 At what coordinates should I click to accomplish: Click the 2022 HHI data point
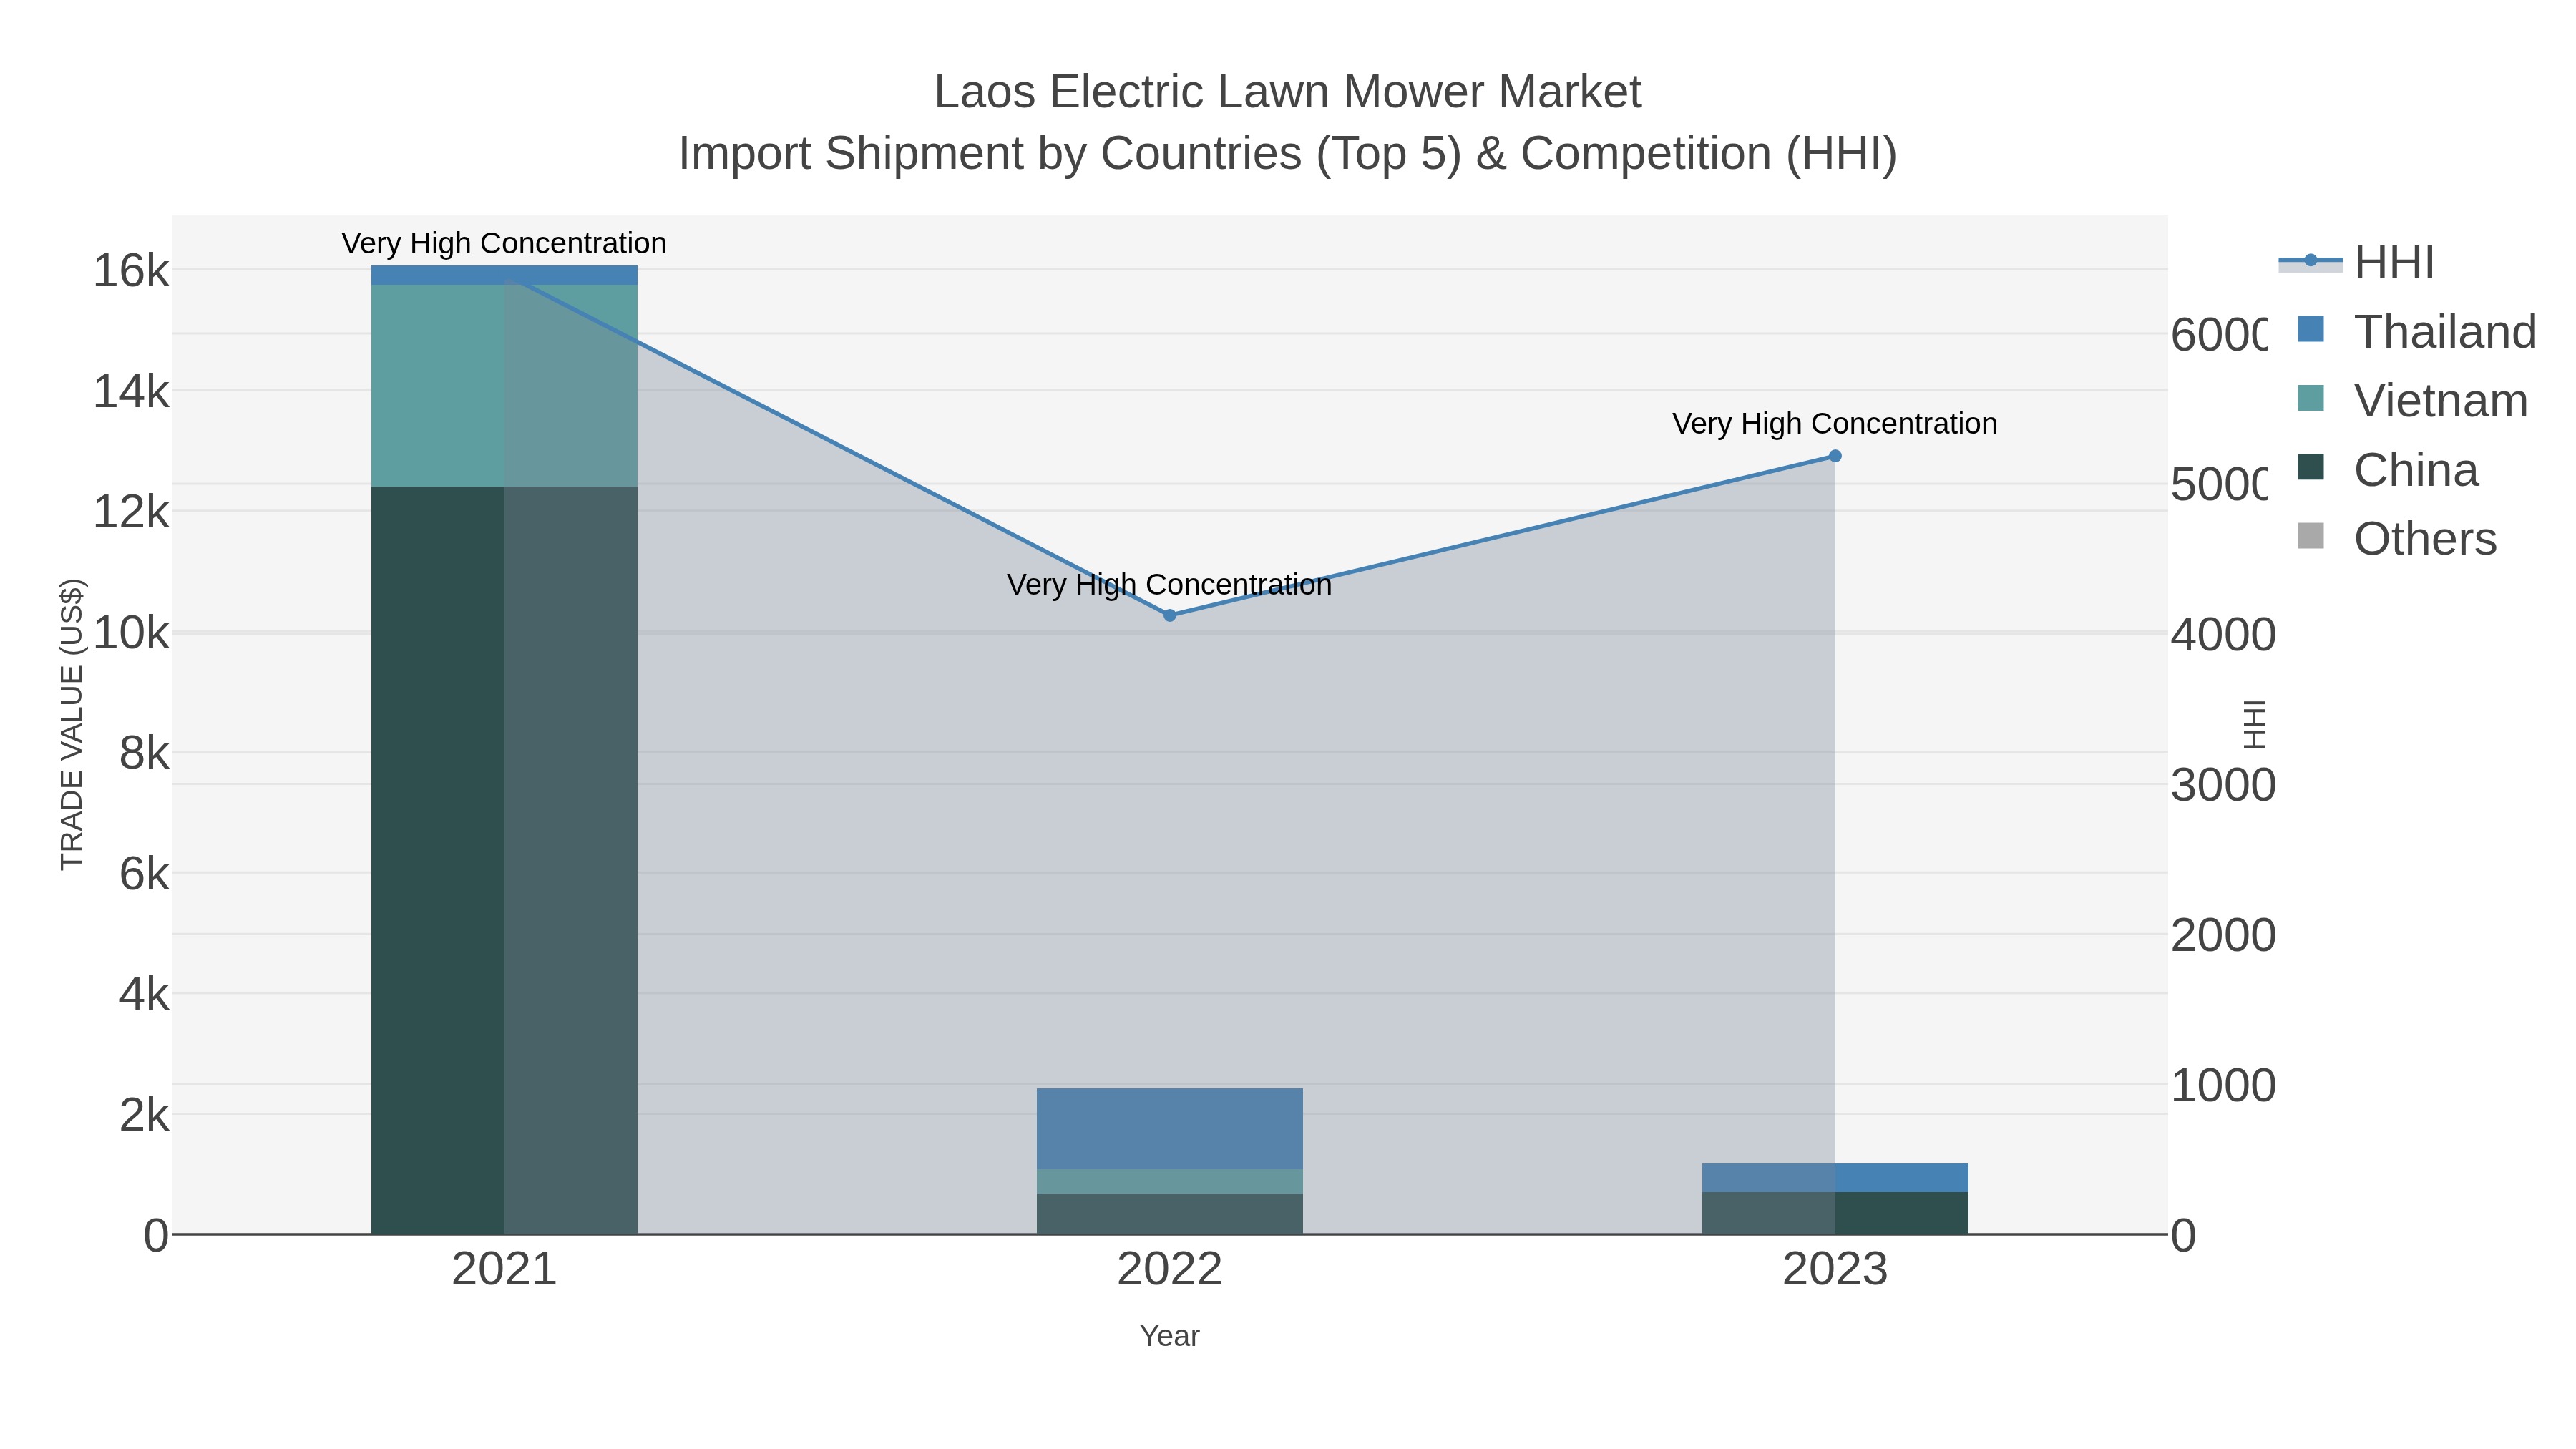tap(1170, 616)
